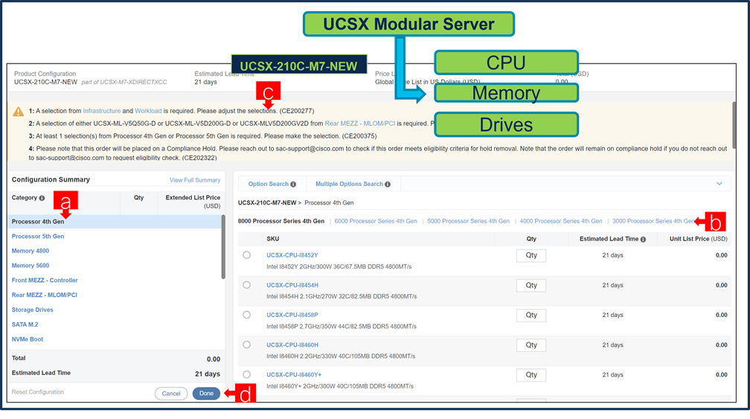This screenshot has height=419, width=750.
Task: Switch to 6000 Processor Series 4th Gen
Action: coord(376,221)
